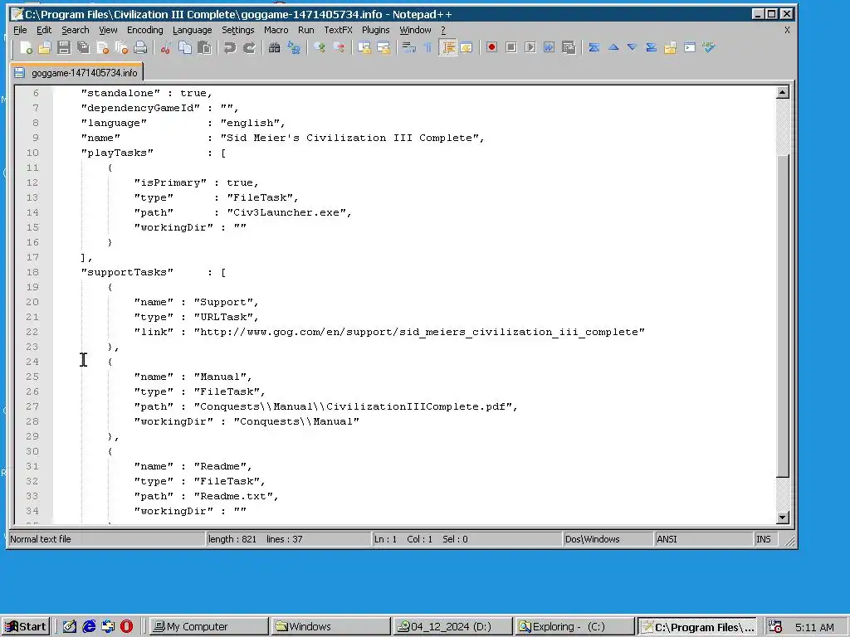Open the Macro menu
Viewport: 850px width, 637px height.
point(276,31)
